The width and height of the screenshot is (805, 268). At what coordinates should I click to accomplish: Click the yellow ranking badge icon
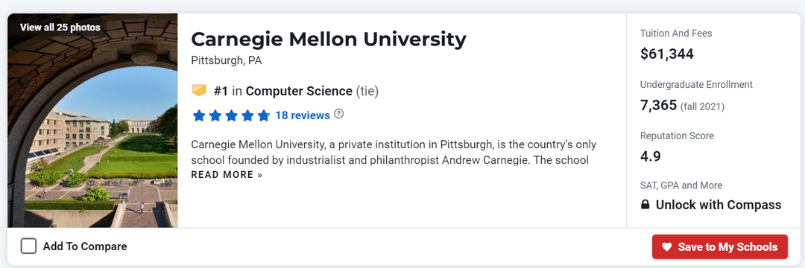tap(199, 91)
